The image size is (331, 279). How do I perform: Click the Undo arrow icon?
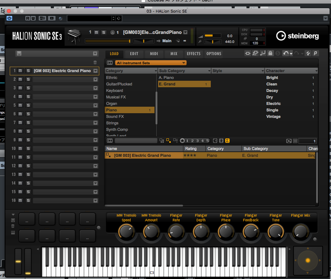pyautogui.click(x=286, y=53)
